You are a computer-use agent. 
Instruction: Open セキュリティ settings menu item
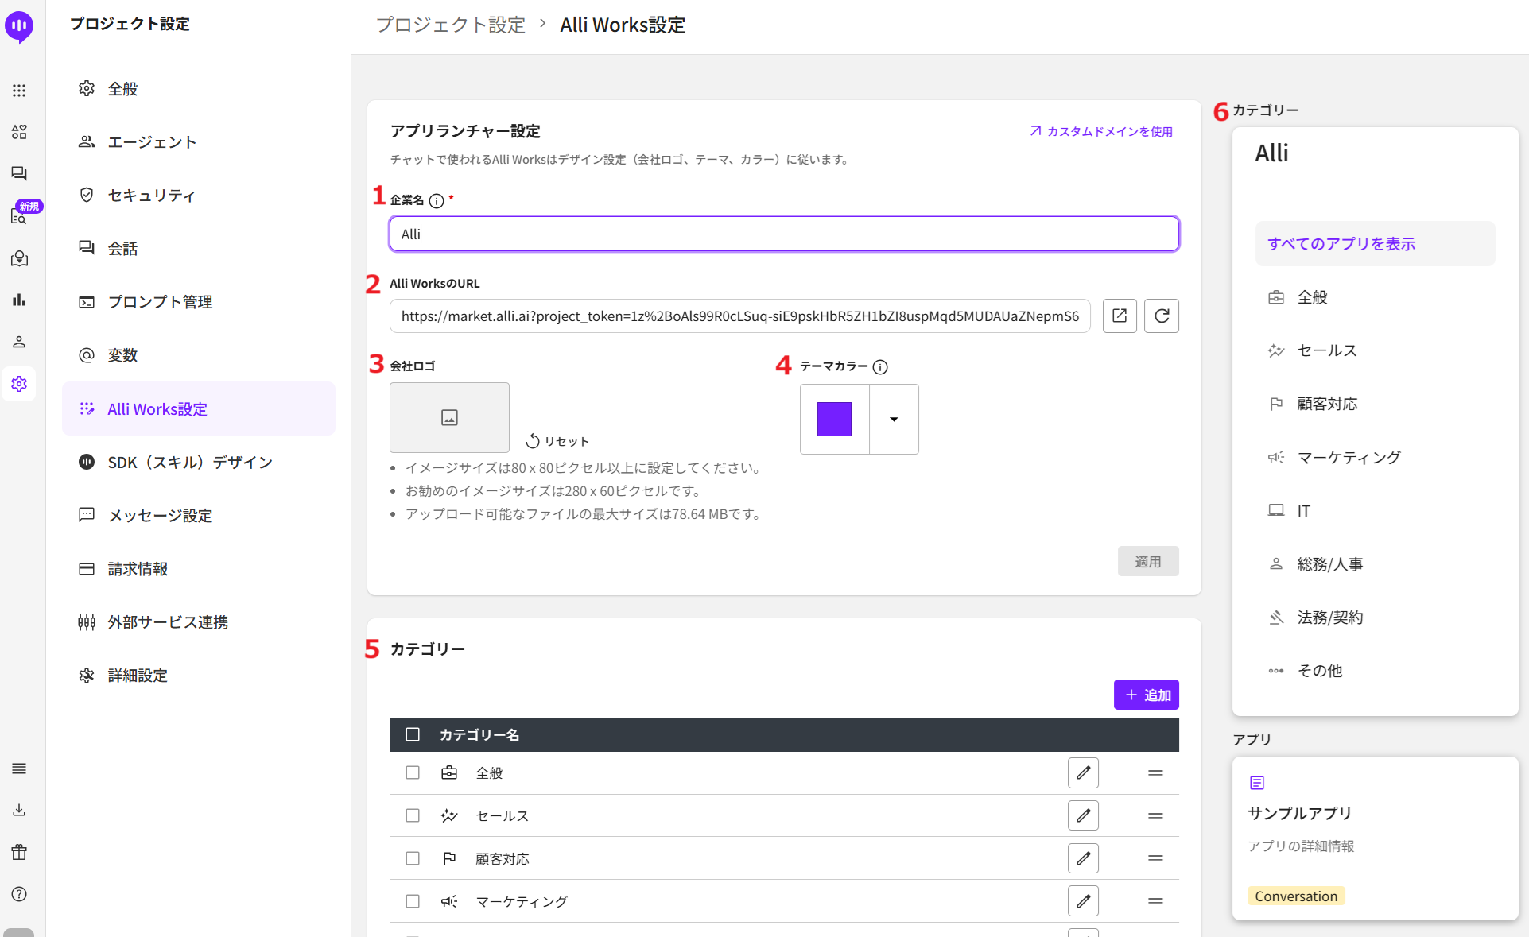[151, 196]
